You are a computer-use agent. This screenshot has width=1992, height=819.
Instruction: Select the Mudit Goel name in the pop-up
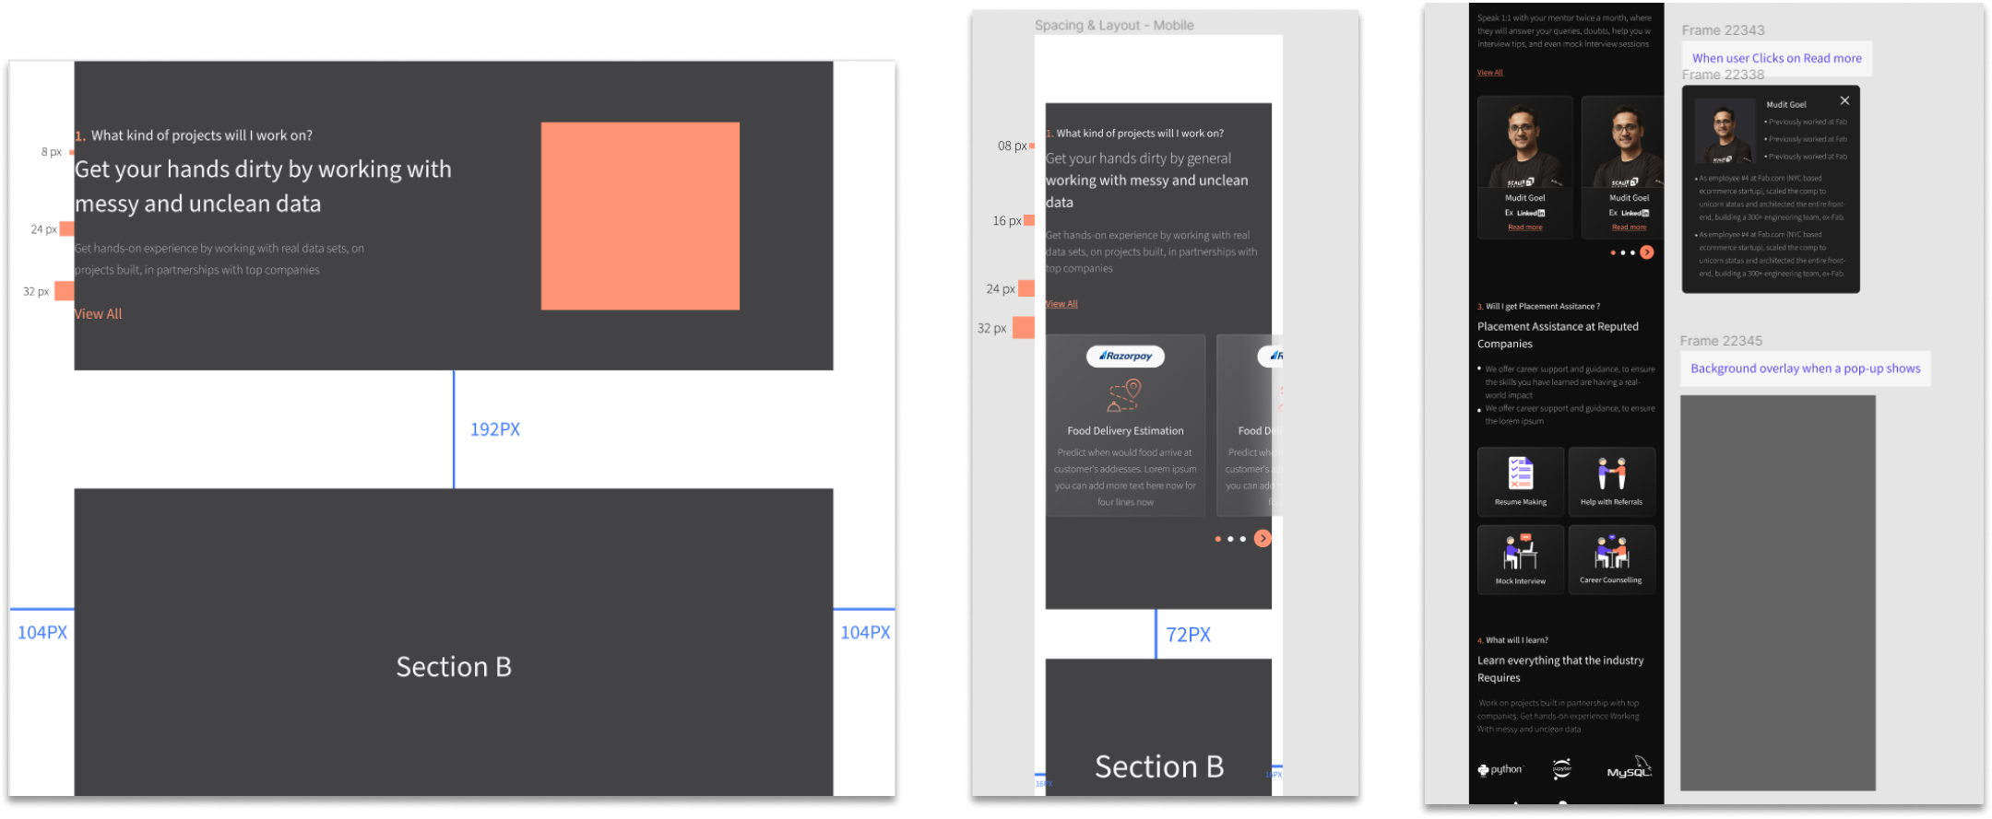pos(1786,105)
